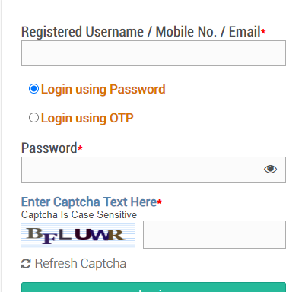Screen dimensions: 302x292
Task: Click the 'Registered Username / Mobile No. / Email' label
Action: coord(141,32)
